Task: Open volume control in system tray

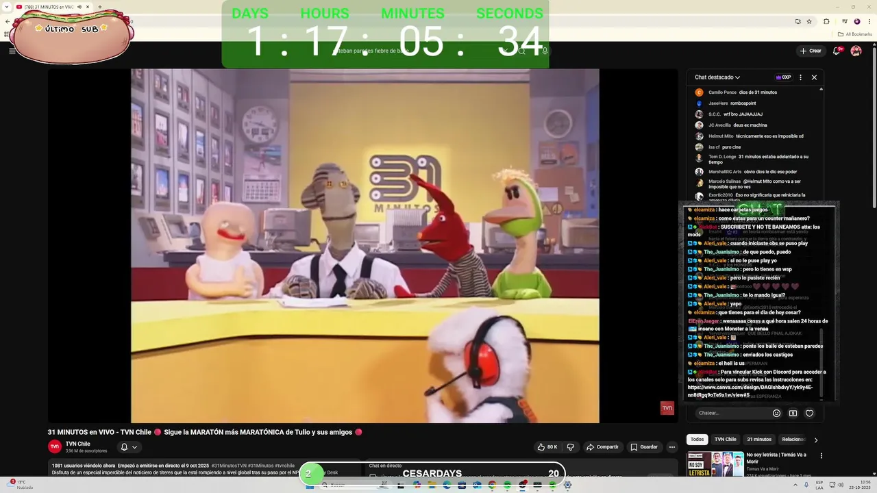Action: click(x=840, y=485)
